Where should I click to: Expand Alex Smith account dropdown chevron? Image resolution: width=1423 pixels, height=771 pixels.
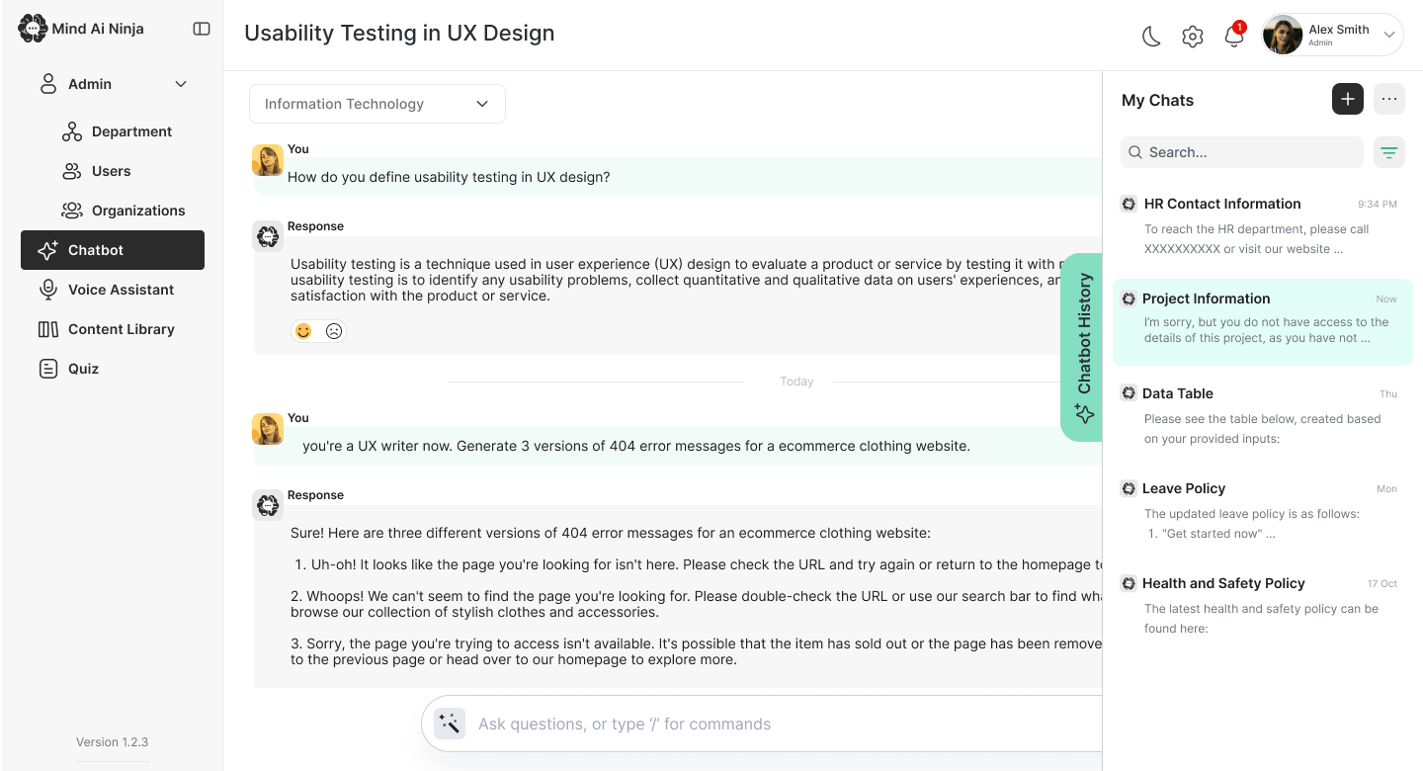[1388, 35]
